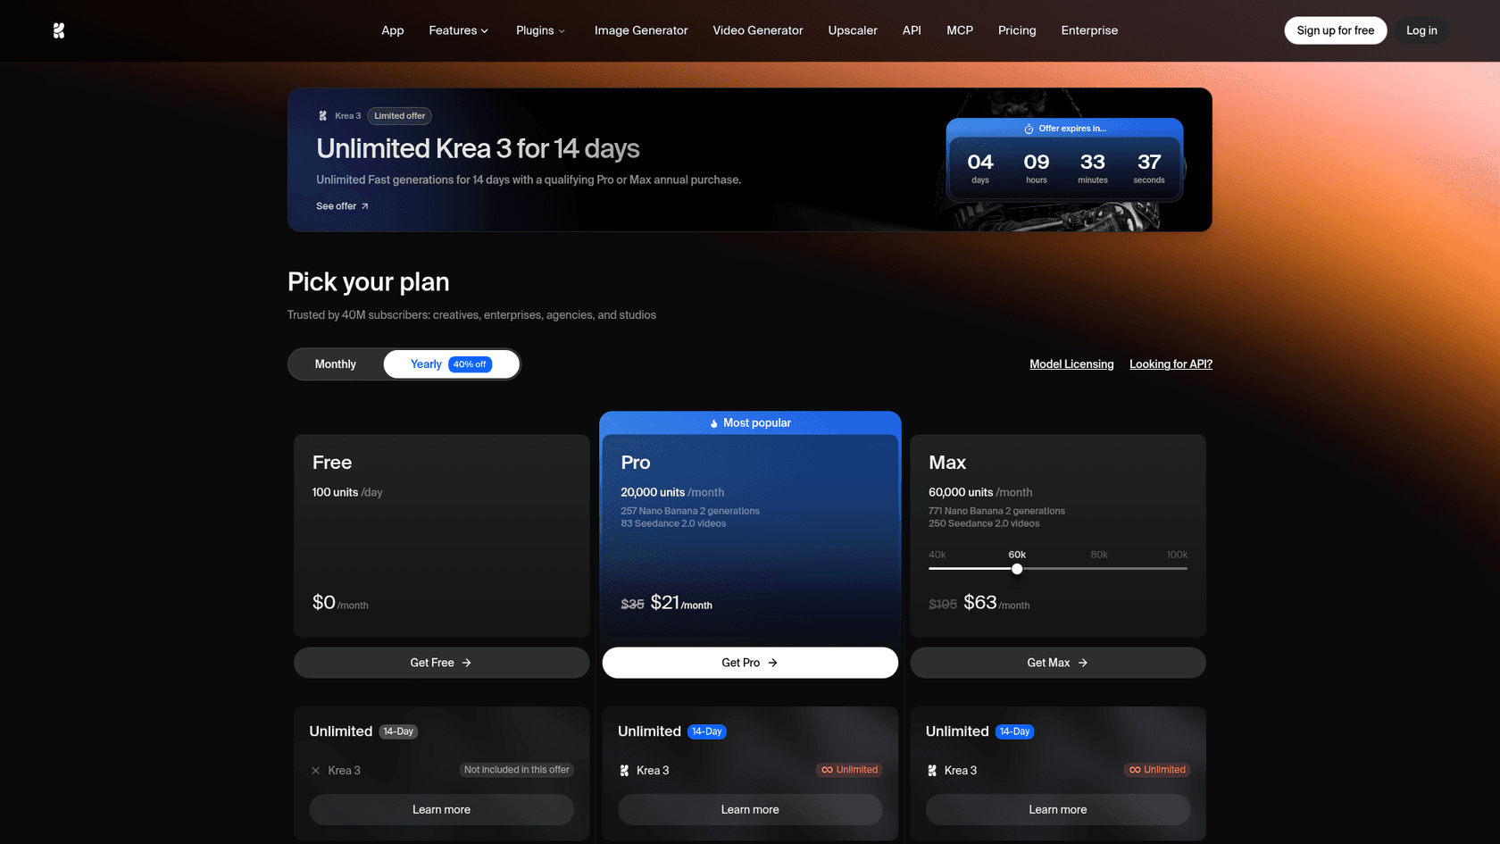
Task: Expand the Plugins dropdown menu
Action: click(x=540, y=30)
